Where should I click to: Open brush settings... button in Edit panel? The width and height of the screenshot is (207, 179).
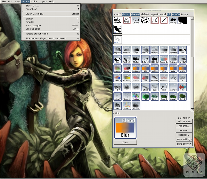pos(184,135)
